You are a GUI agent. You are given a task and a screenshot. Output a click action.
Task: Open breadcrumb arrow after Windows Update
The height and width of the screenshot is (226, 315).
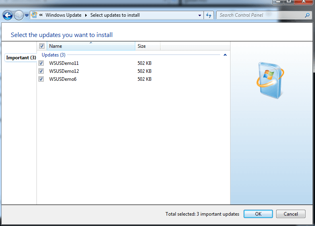[86, 15]
